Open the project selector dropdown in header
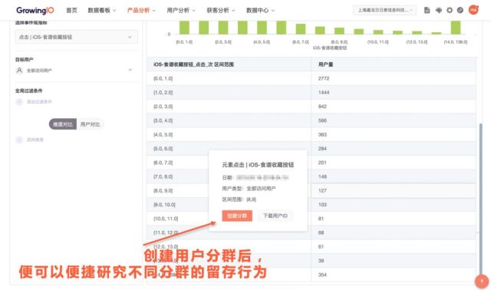The width and height of the screenshot is (491, 290). point(384,10)
